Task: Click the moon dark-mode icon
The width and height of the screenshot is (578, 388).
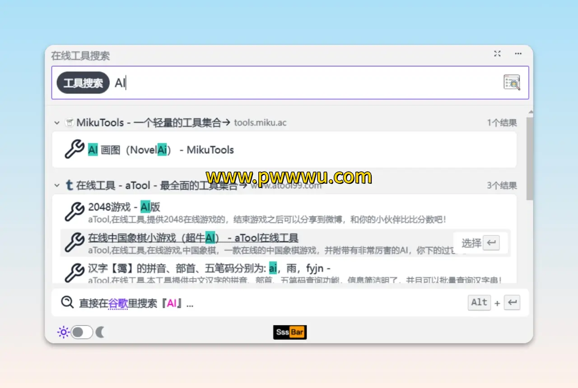Action: click(x=100, y=332)
